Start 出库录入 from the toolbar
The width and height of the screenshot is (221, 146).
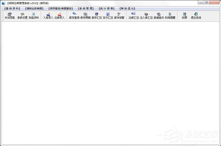point(59,16)
